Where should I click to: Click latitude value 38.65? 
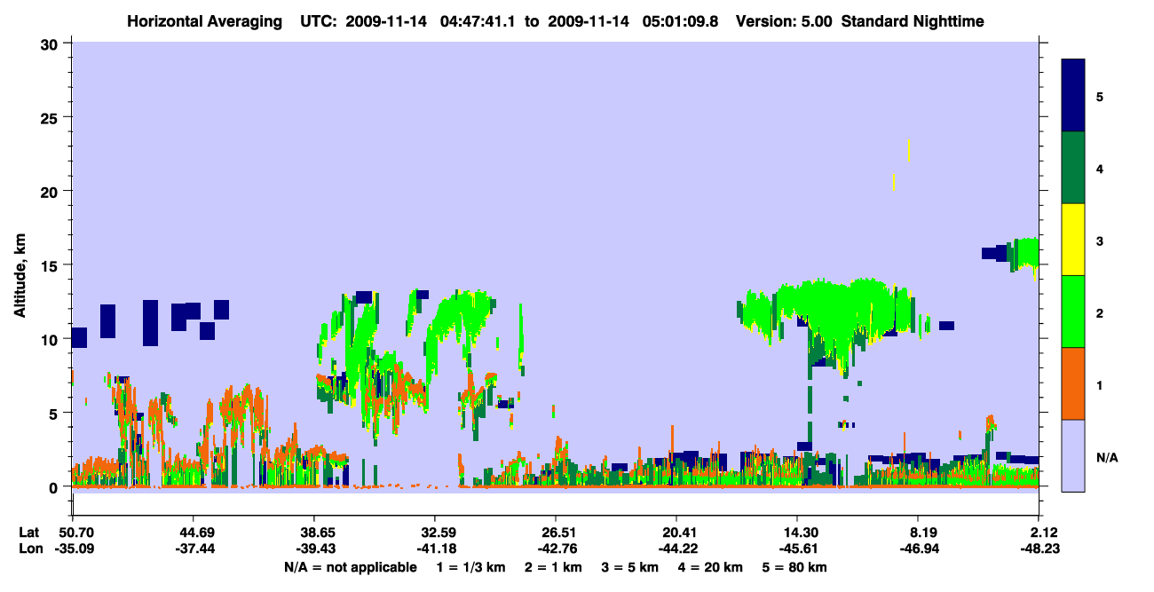click(314, 533)
